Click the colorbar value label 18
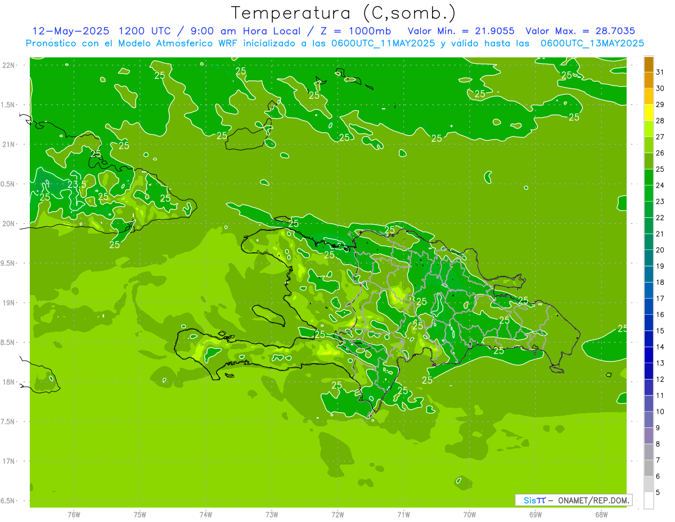675x522 pixels. tap(660, 282)
